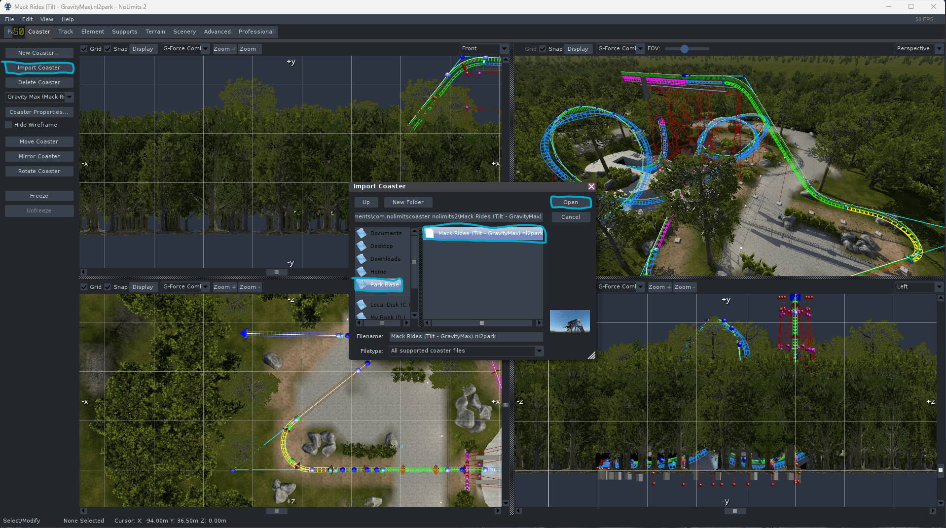Viewport: 946px width, 528px height.
Task: Open the Help menu
Action: 68,19
